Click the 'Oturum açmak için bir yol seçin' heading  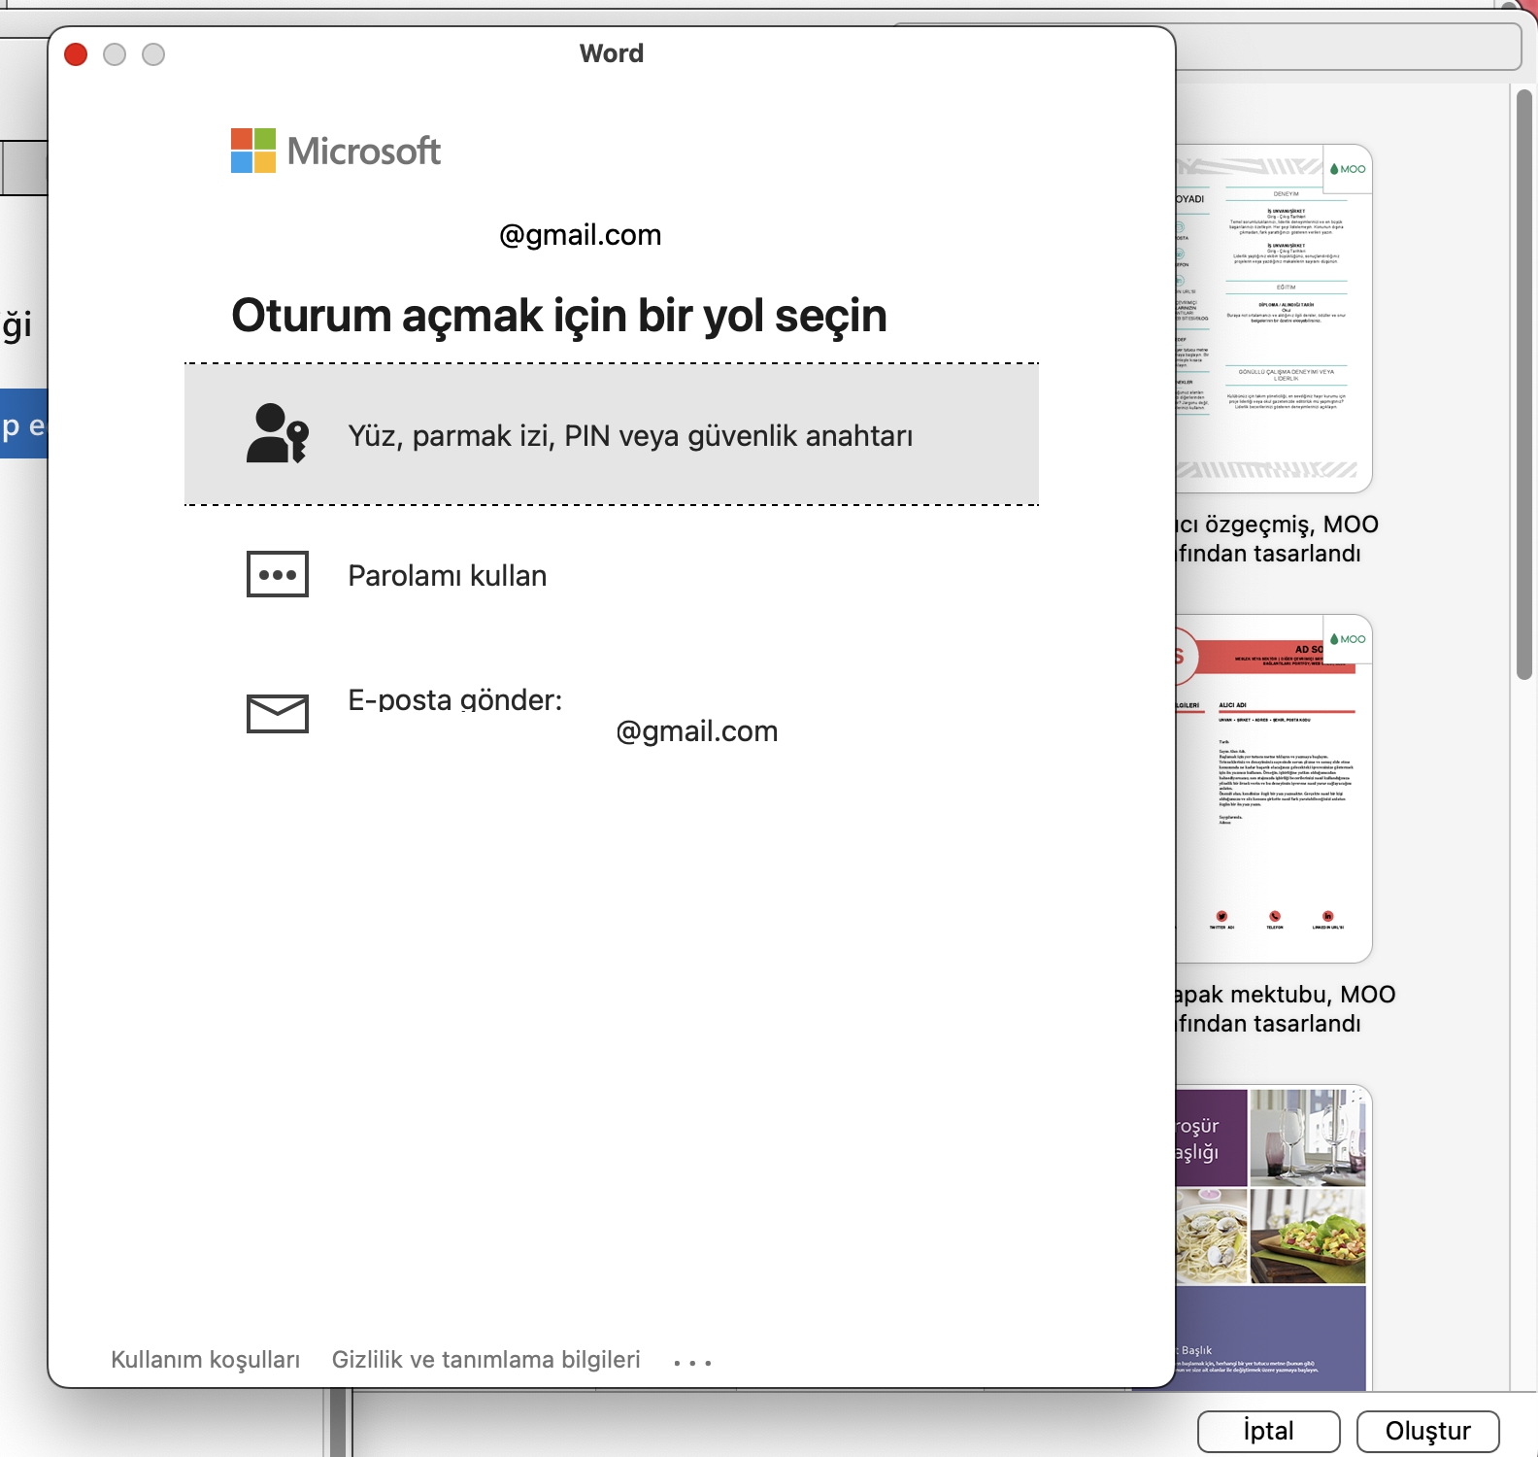tap(559, 316)
